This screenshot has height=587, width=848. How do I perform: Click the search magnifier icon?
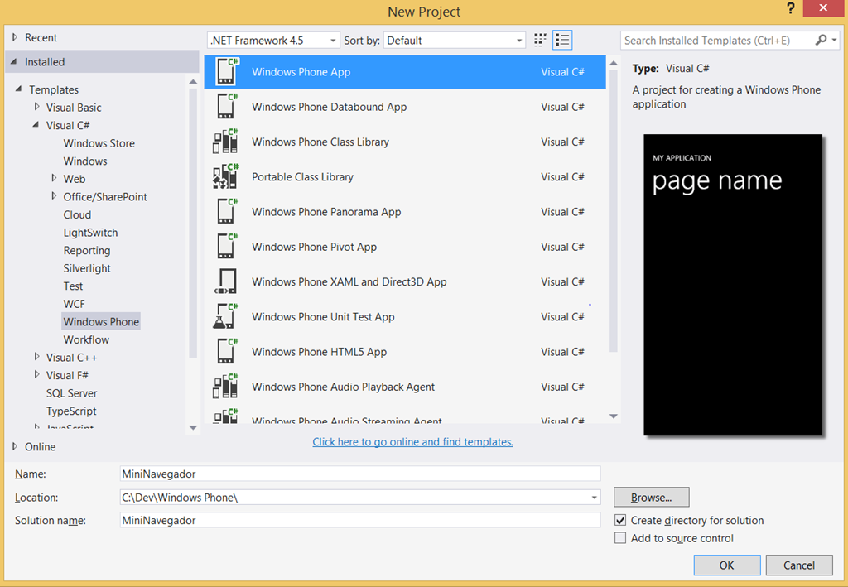821,40
